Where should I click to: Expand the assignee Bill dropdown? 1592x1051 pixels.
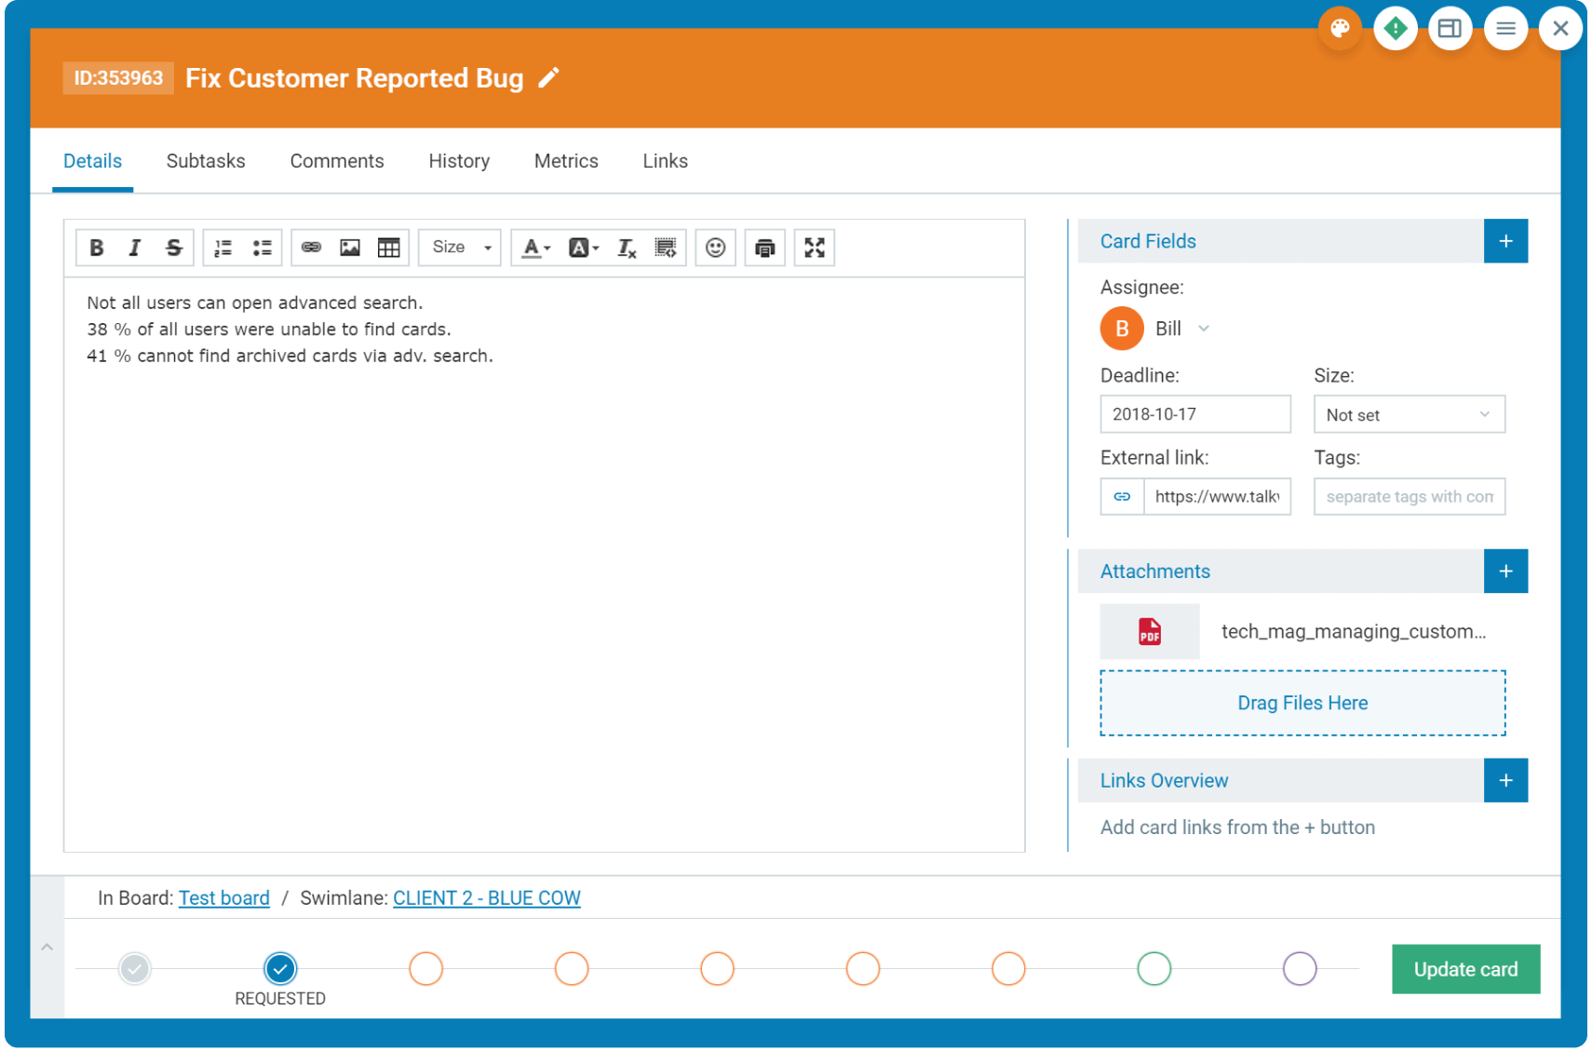1203,329
